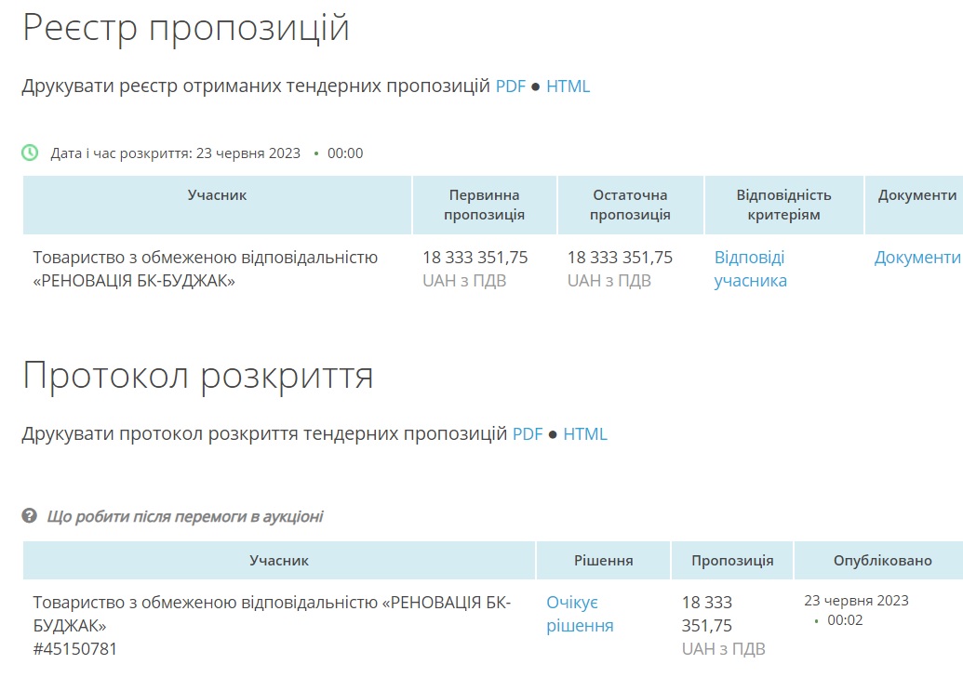Click the participant code #45150781
The image size is (963, 691).
click(x=75, y=648)
